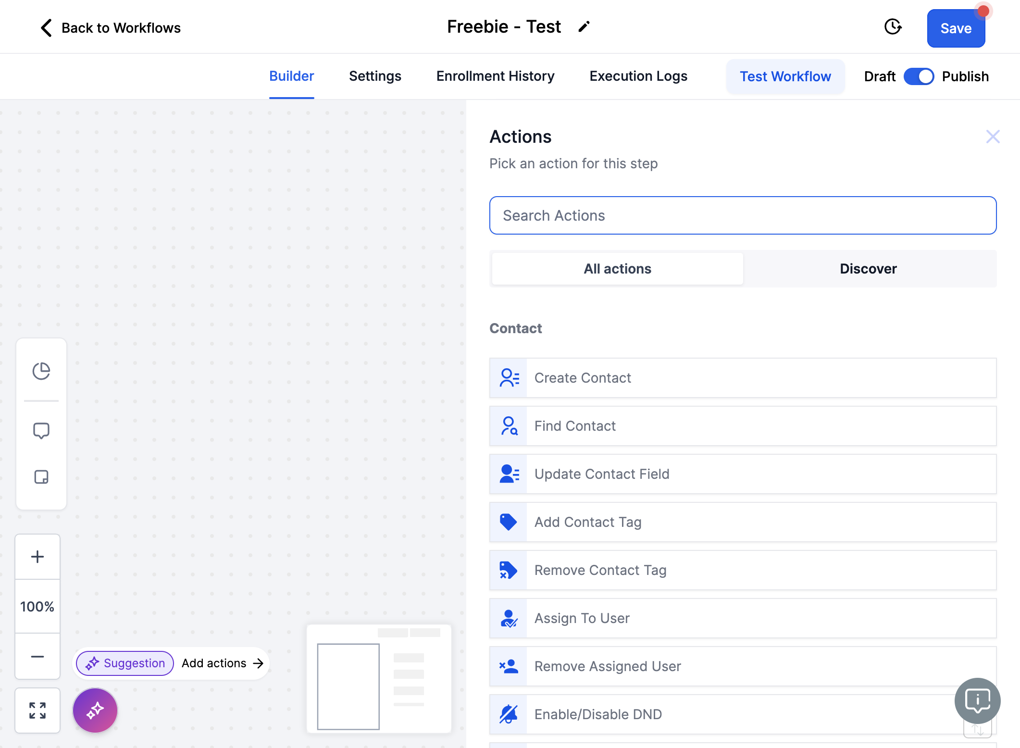Viewport: 1020px width, 748px height.
Task: Open the stats pie chart icon
Action: point(41,371)
